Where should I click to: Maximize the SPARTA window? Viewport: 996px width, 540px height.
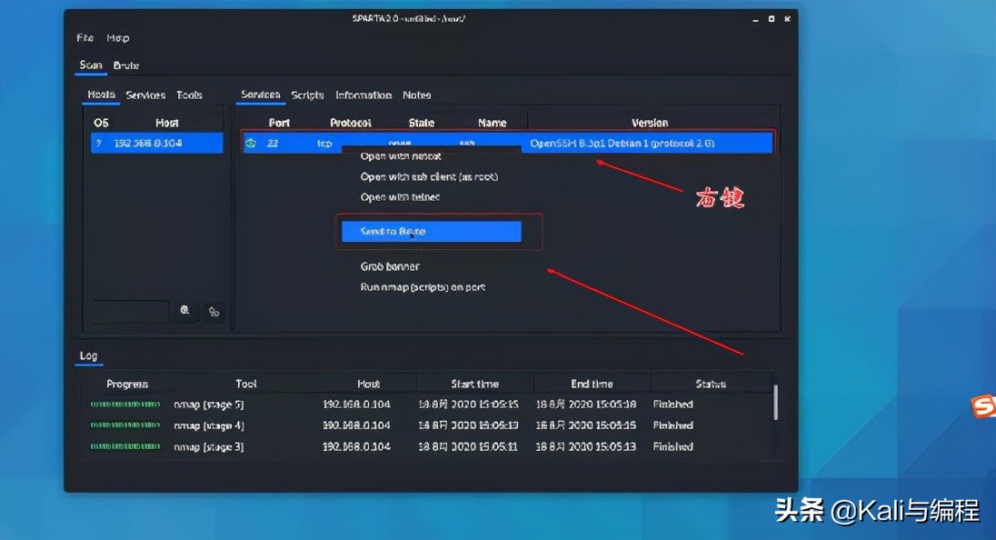coord(772,19)
